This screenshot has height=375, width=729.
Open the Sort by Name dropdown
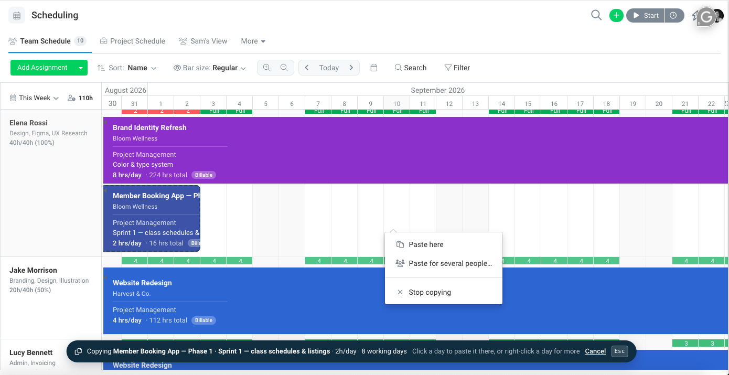click(x=127, y=68)
